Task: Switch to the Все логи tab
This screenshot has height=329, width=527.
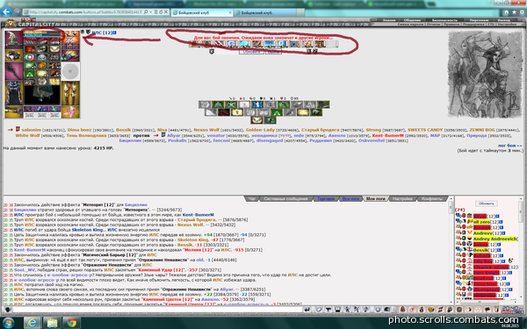Action: point(350,199)
